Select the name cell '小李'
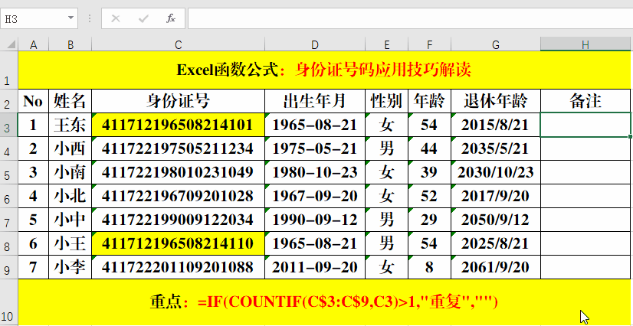633x326 pixels. pyautogui.click(x=71, y=268)
